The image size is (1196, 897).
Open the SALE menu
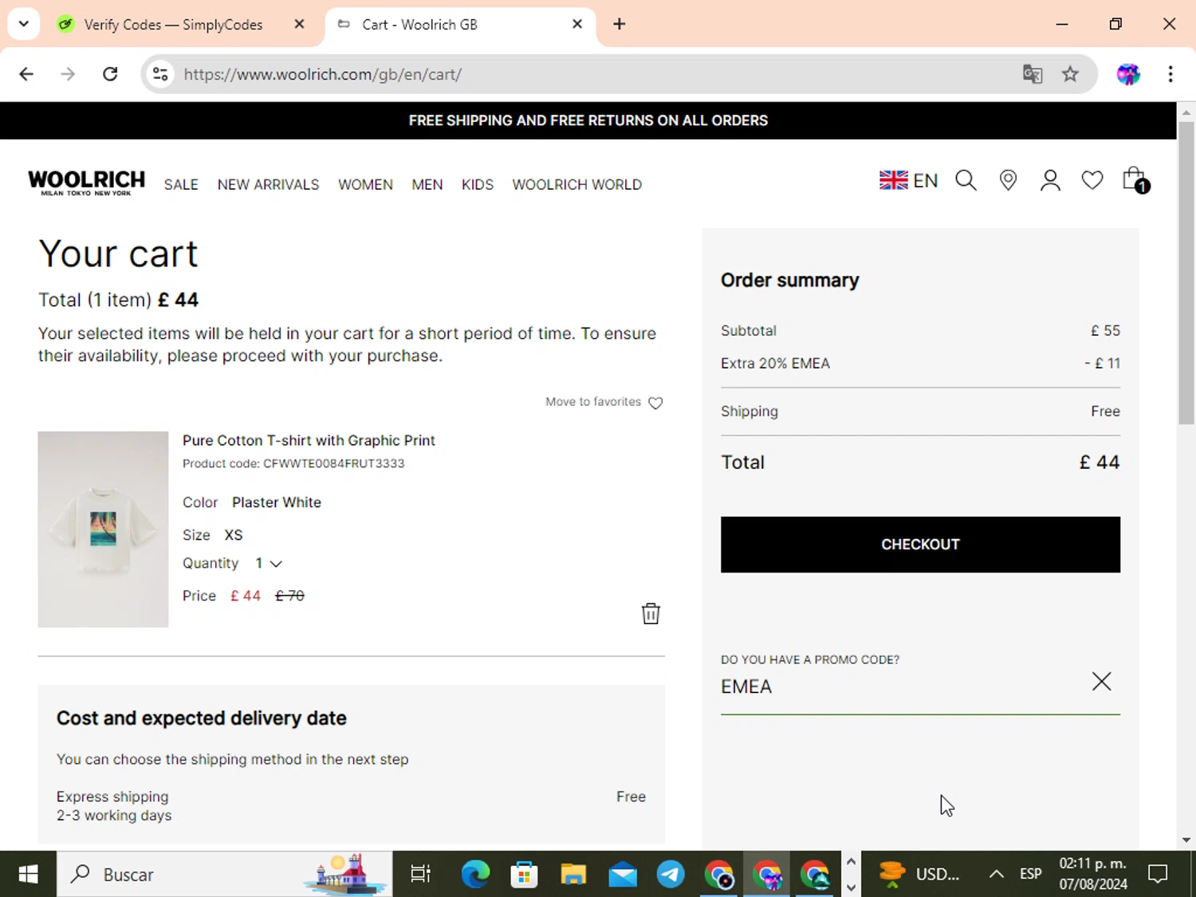point(181,184)
